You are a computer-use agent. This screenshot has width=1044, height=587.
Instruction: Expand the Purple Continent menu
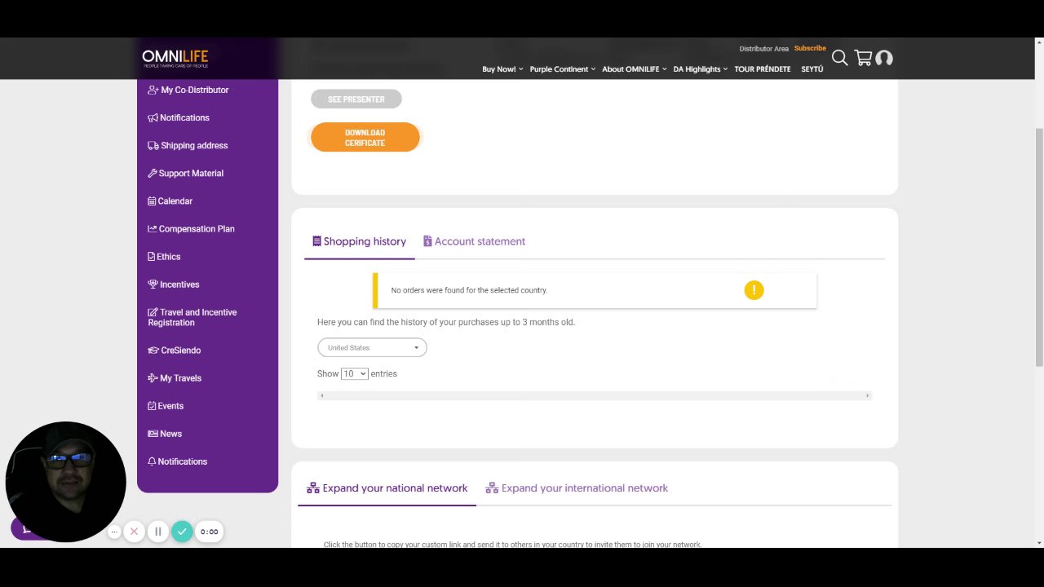[x=563, y=69]
